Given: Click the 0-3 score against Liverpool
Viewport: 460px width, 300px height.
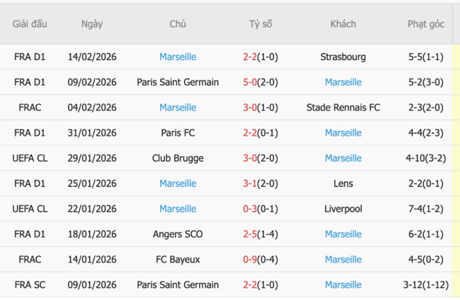Looking at the screenshot, I should click(249, 209).
